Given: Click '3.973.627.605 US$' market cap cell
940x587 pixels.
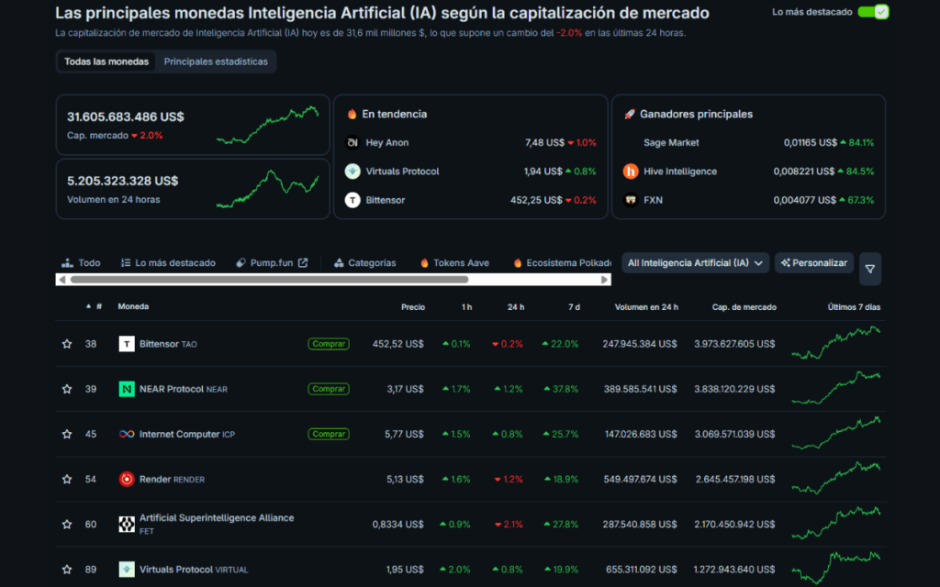Looking at the screenshot, I should 734,344.
